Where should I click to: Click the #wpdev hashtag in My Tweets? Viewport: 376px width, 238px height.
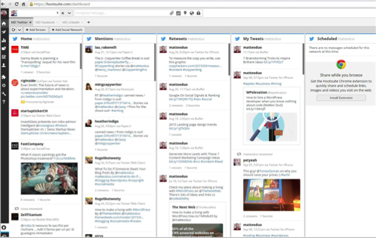click(x=248, y=84)
